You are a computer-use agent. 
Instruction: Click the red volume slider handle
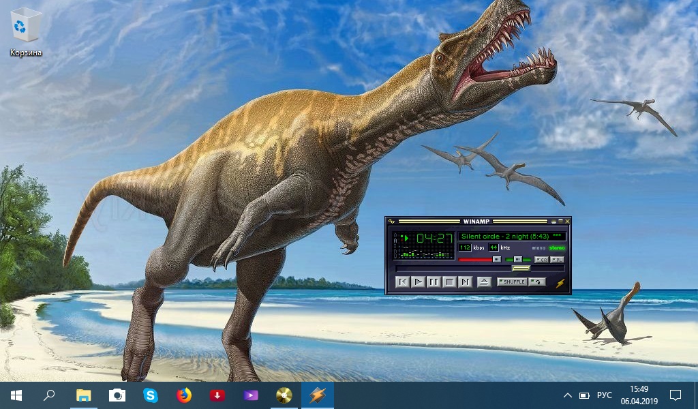pos(496,260)
